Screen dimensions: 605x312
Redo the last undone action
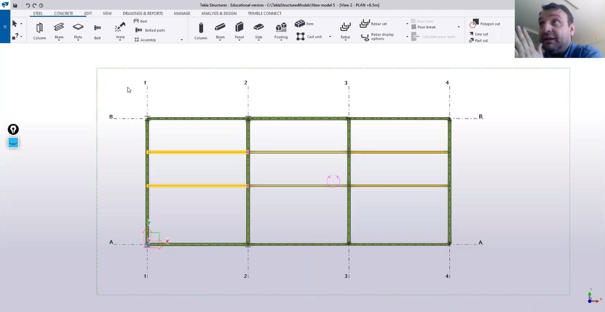[34, 5]
